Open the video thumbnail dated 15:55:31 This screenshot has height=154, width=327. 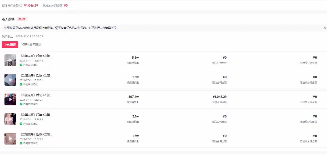coord(10,80)
